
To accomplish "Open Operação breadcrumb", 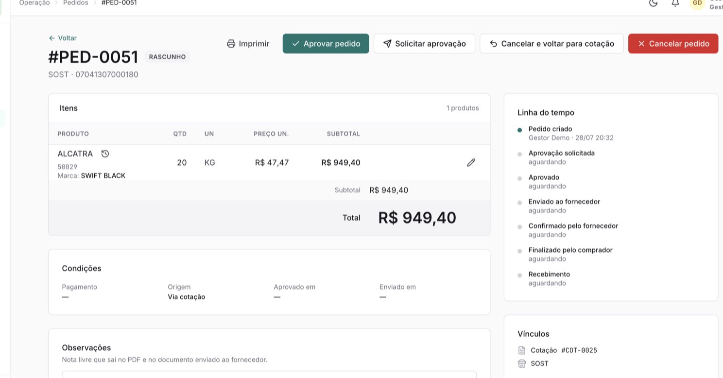I will coord(34,3).
